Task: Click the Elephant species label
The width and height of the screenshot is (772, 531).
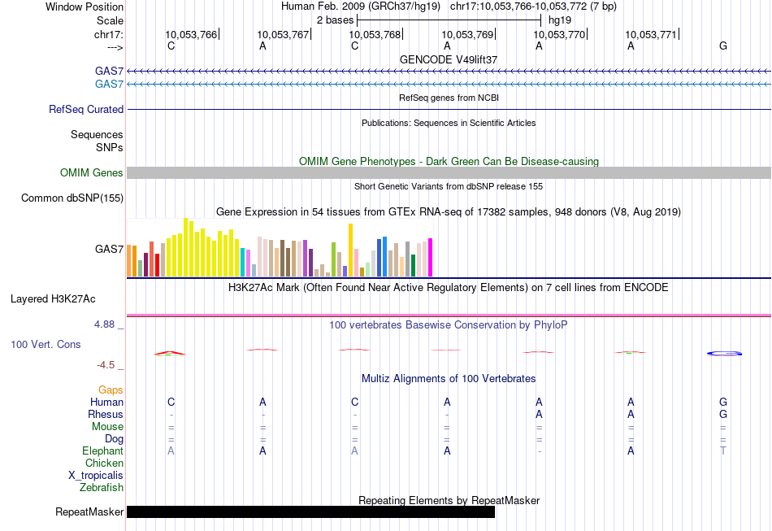Action: point(102,450)
